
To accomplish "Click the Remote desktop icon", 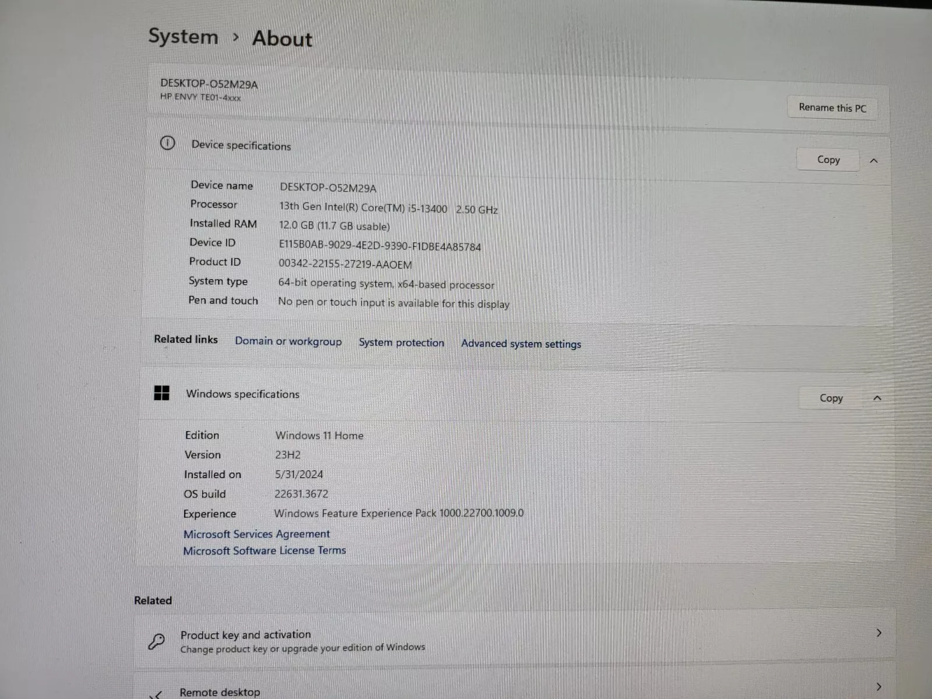I will pyautogui.click(x=156, y=694).
